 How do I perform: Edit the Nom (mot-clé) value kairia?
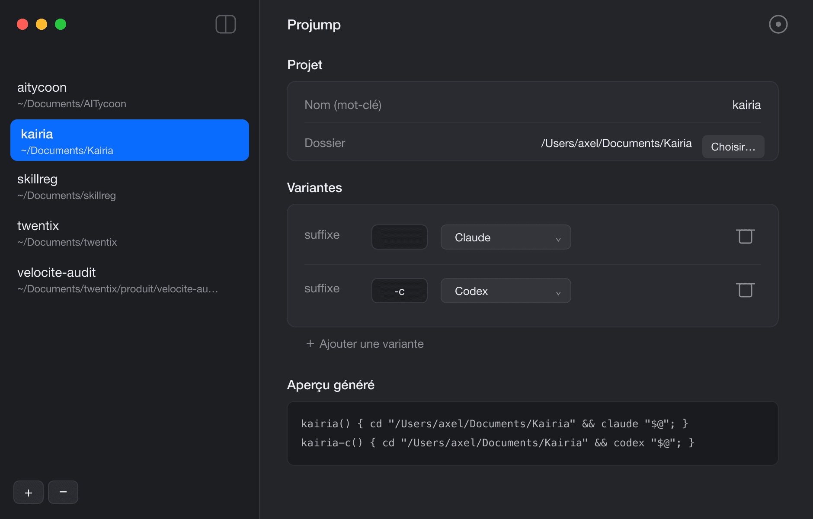(746, 105)
